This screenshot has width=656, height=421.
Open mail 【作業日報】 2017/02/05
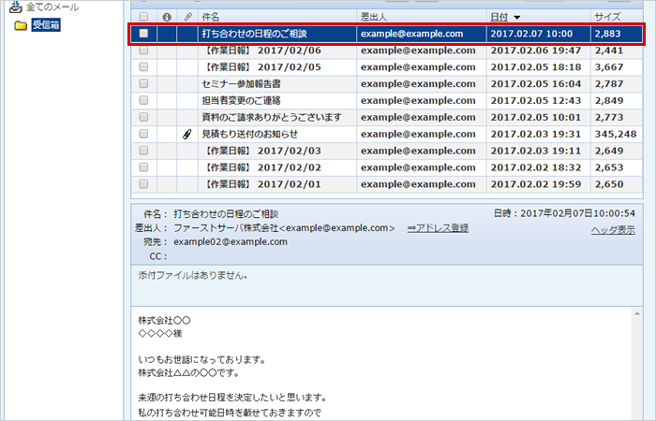[261, 67]
